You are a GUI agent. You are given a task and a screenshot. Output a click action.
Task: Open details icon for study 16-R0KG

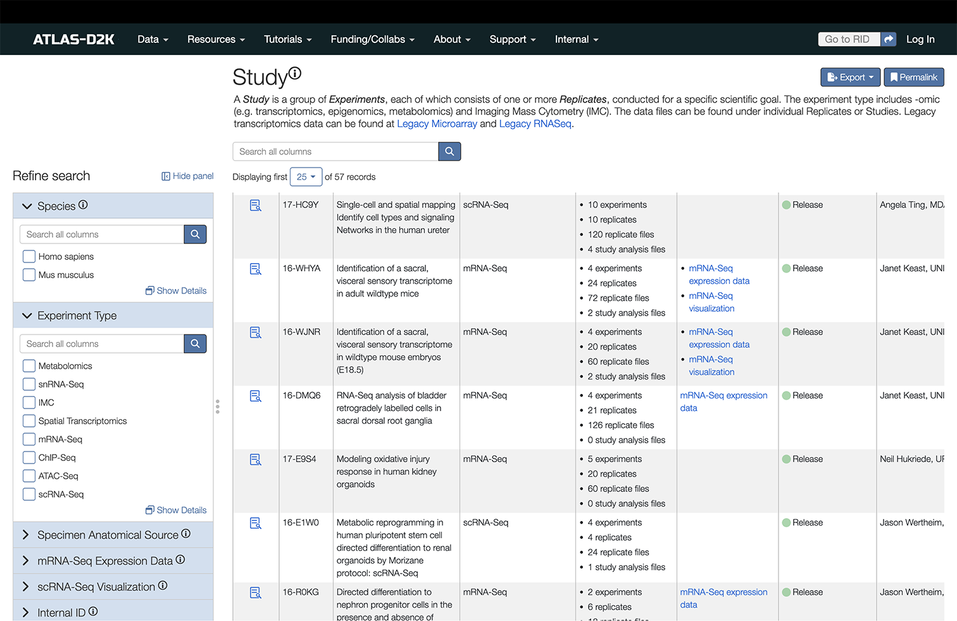(x=256, y=593)
